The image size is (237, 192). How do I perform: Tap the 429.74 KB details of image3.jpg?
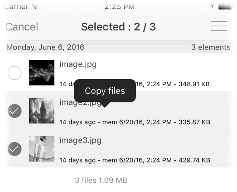[x=135, y=160]
